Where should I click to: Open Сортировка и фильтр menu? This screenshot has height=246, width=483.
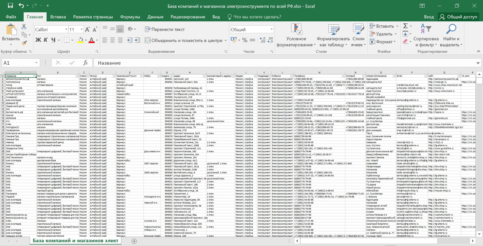426,35
